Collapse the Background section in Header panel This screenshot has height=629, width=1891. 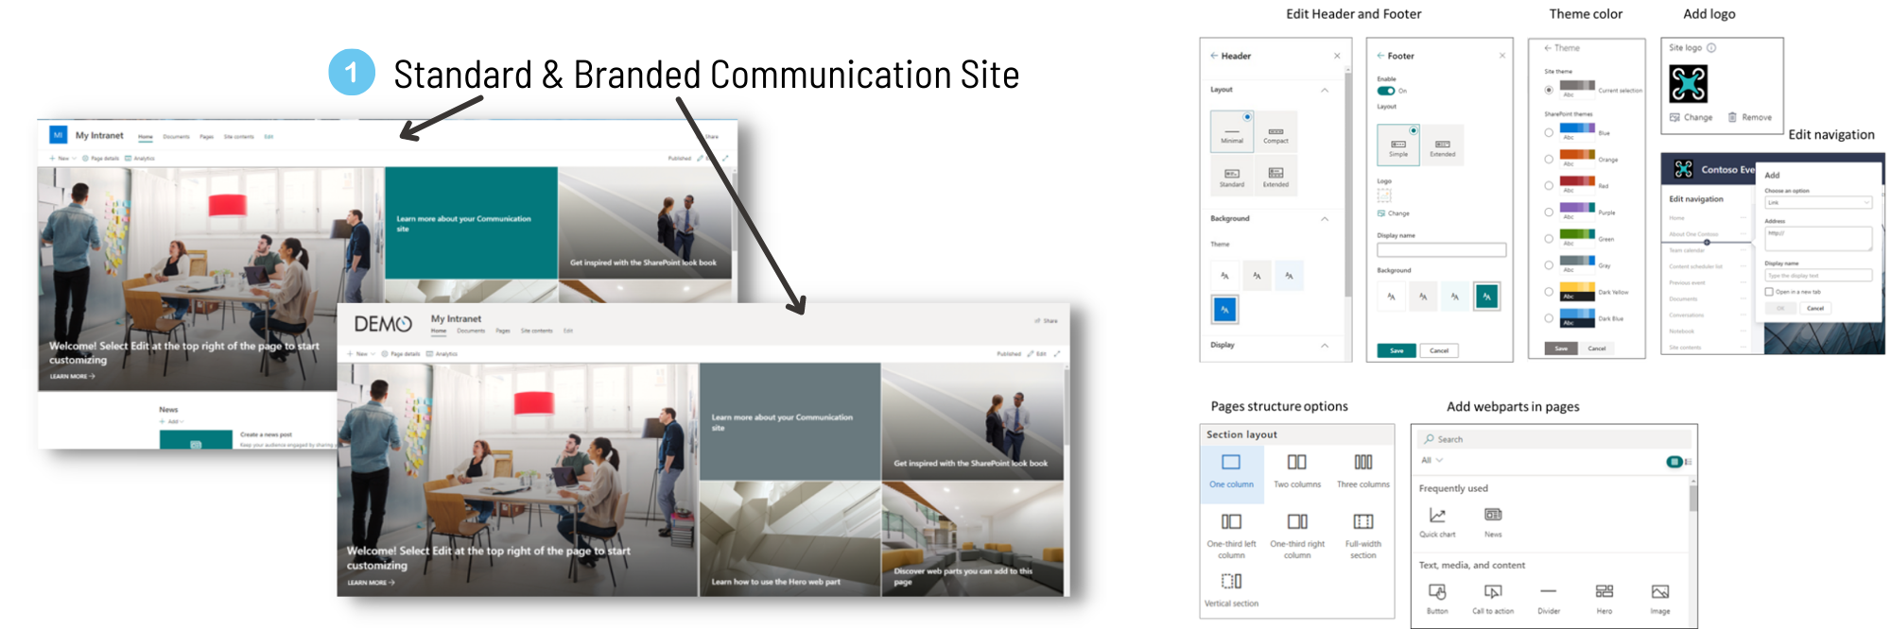(x=1325, y=219)
